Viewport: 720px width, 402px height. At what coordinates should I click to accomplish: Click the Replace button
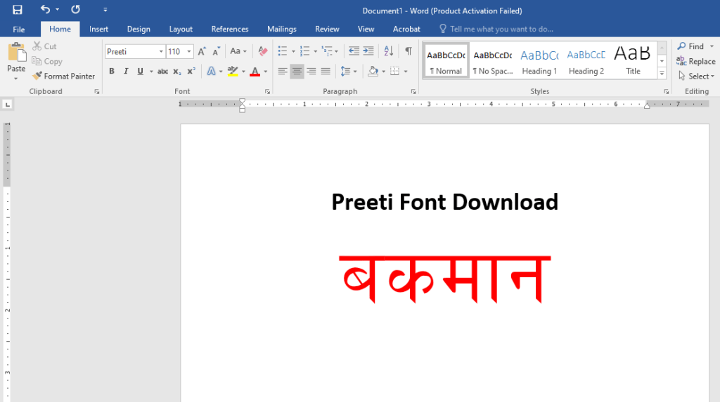point(695,62)
